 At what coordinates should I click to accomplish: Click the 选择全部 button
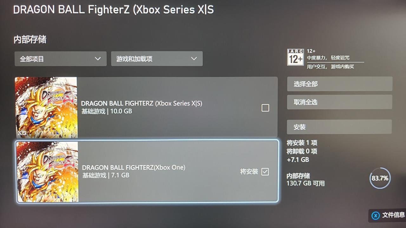(x=340, y=84)
